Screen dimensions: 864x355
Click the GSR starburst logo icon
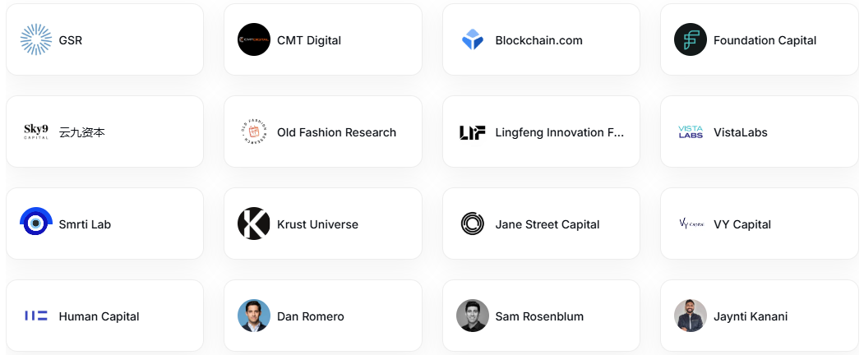36,39
